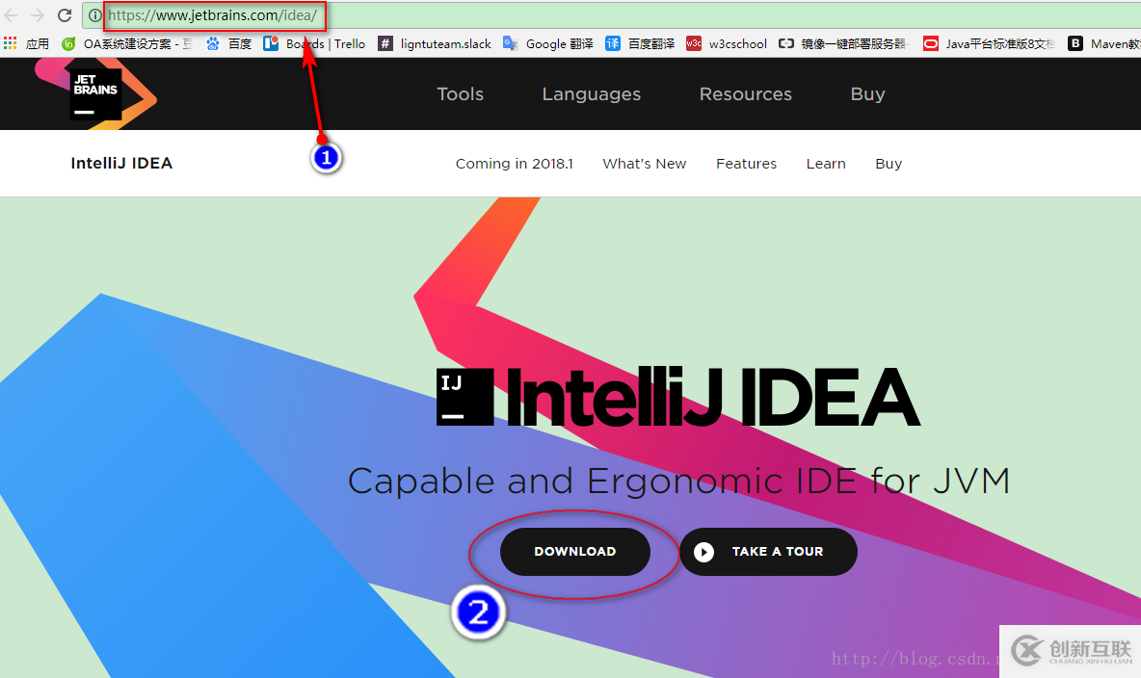Click the JetBrains logo

point(95,93)
